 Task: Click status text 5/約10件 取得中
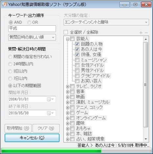point(134,145)
